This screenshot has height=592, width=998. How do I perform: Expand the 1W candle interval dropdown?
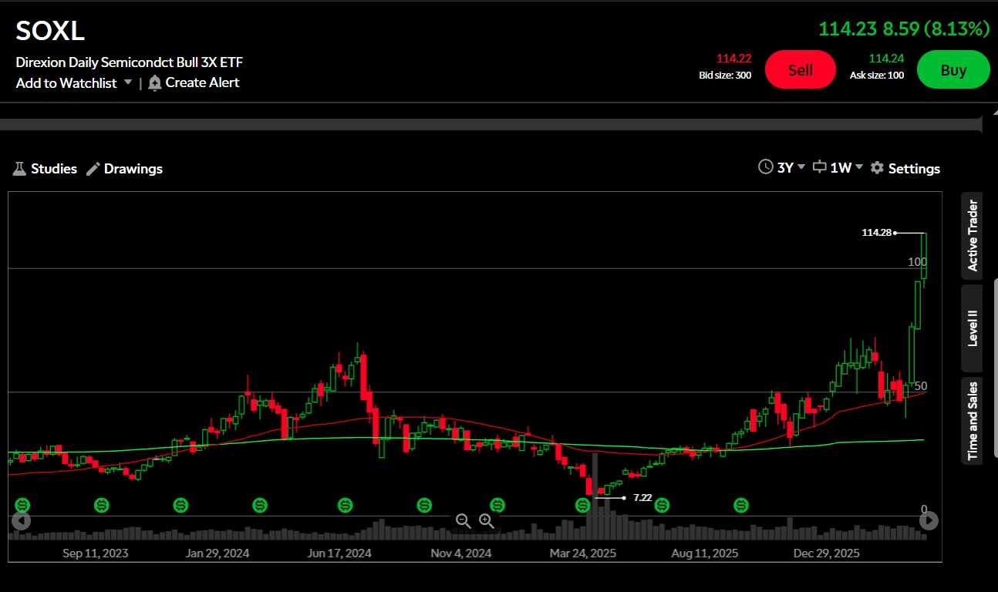coord(838,167)
